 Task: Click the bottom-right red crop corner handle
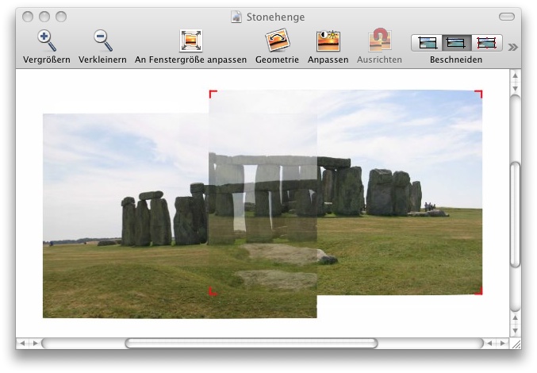(478, 291)
